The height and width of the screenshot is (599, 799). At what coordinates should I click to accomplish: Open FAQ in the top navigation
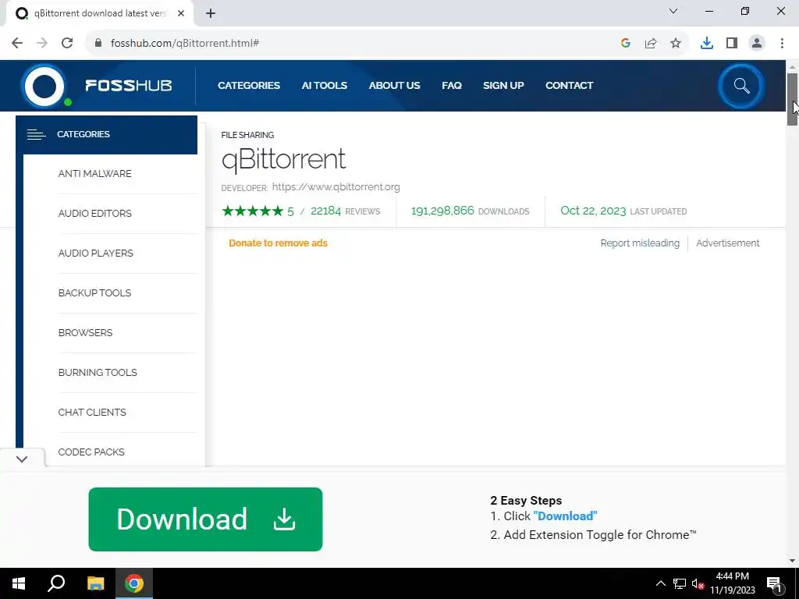pyautogui.click(x=452, y=86)
